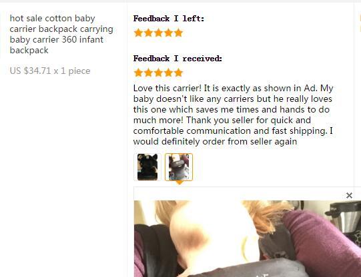The image size is (361, 277).
Task: Click second star under Feedback I left
Action: tap(148, 33)
